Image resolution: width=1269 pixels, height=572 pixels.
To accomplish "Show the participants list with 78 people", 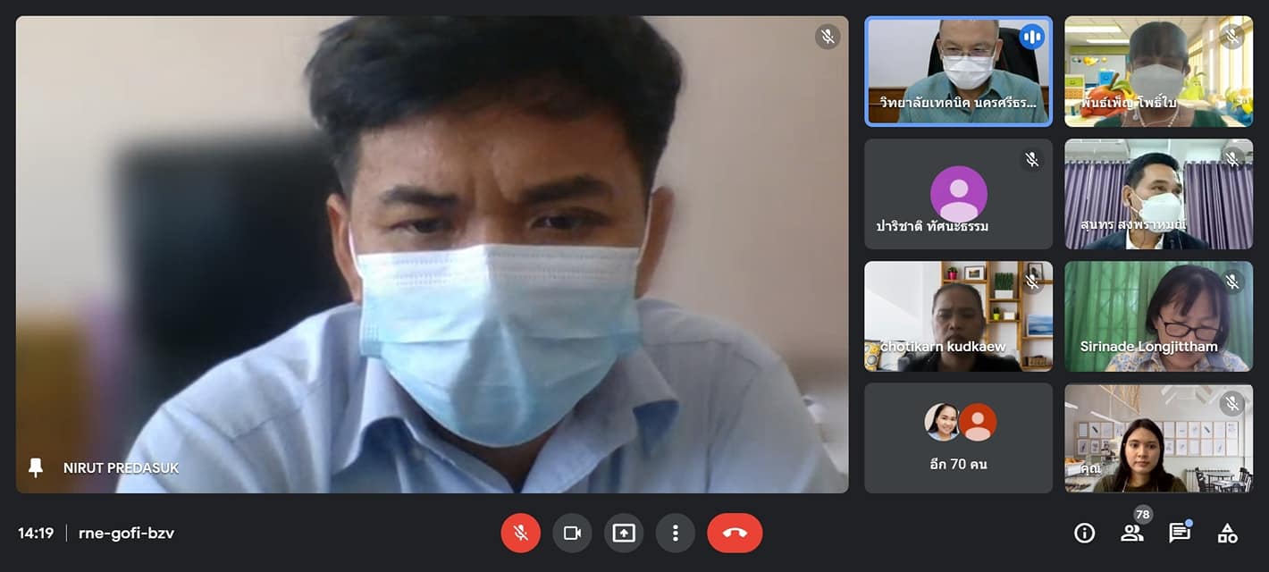I will [x=1132, y=534].
